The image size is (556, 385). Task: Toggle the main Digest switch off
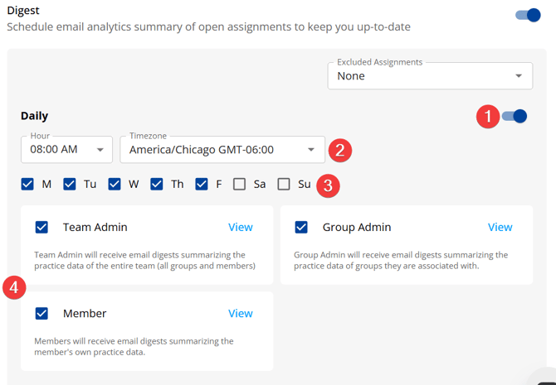pyautogui.click(x=528, y=15)
